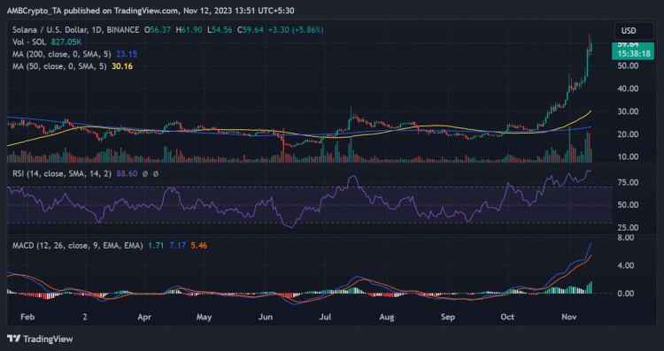The width and height of the screenshot is (664, 351).
Task: Click the Jun label on time axis
Action: pos(265,317)
